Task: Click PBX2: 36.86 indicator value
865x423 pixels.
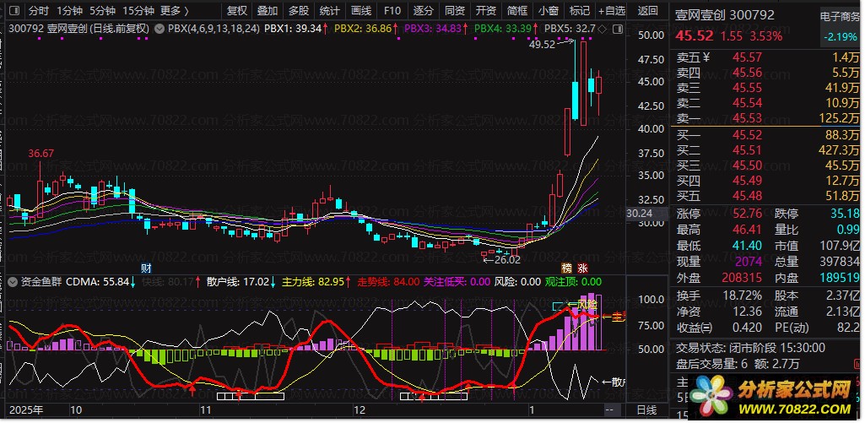Action: [363, 28]
